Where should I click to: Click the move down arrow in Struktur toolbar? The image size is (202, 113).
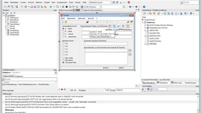point(15,13)
